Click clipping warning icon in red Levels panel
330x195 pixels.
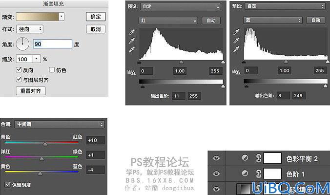(x=131, y=72)
